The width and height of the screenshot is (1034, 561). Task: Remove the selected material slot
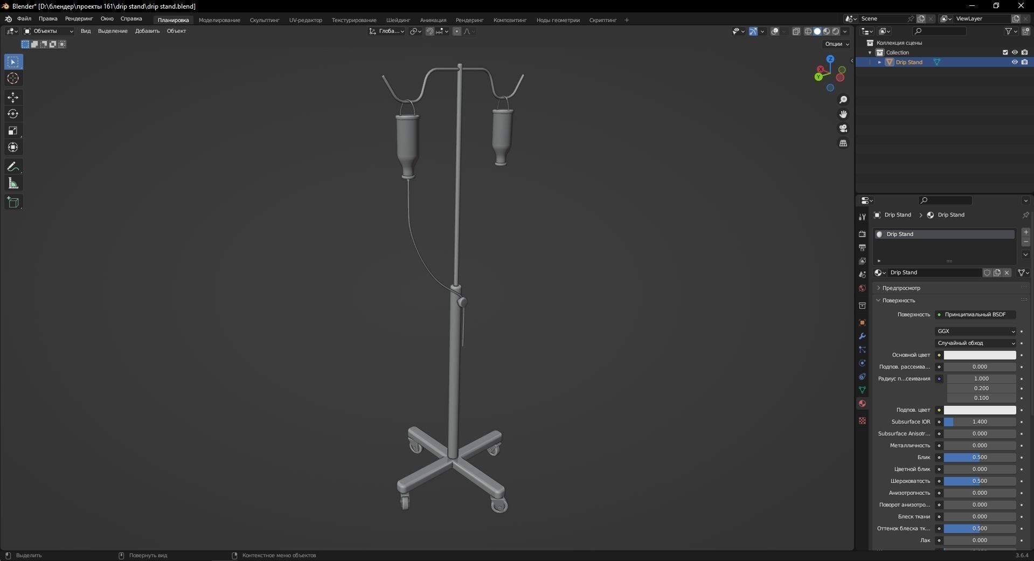1025,243
